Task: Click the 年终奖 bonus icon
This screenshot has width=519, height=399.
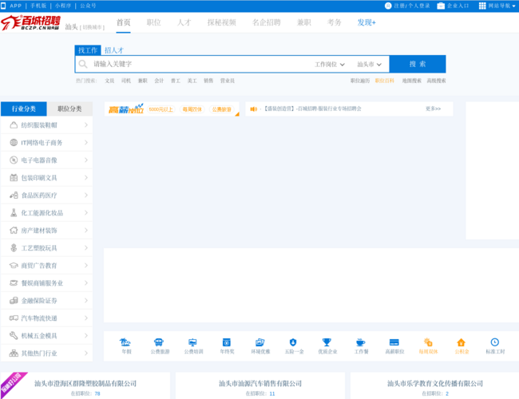Action: (x=227, y=342)
